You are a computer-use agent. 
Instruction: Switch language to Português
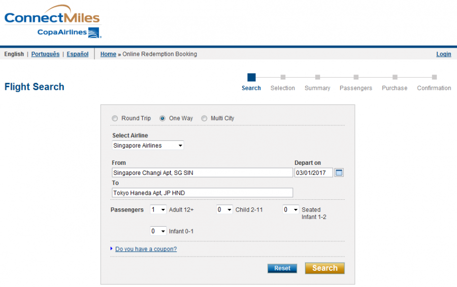(45, 54)
